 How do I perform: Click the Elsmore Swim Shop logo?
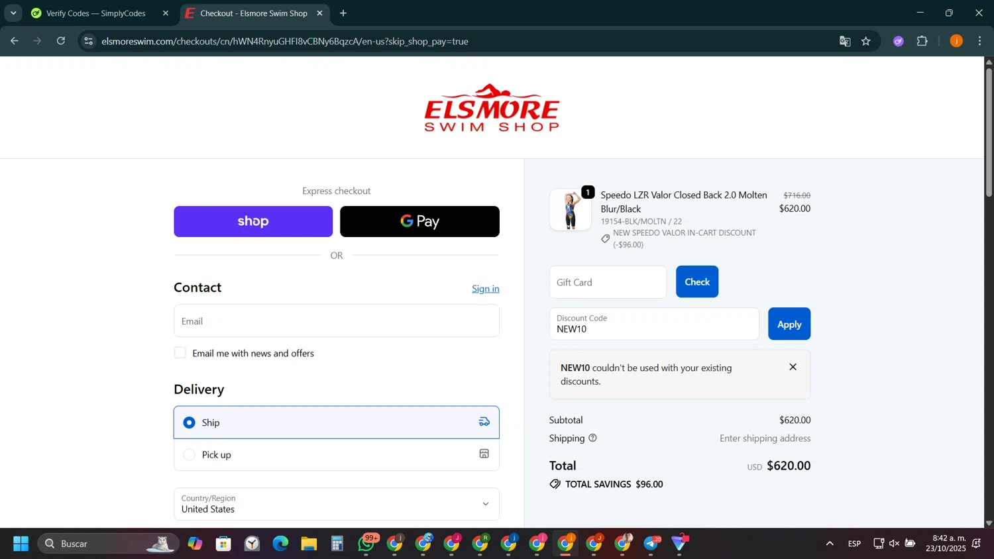[x=492, y=107]
